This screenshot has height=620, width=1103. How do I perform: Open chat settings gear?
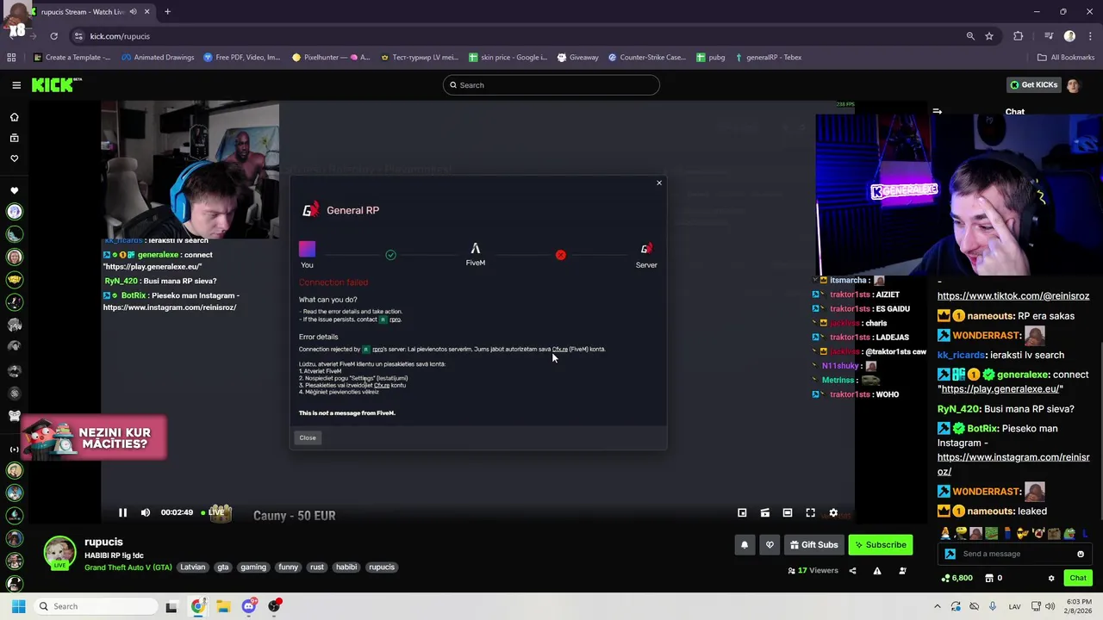point(1051,578)
